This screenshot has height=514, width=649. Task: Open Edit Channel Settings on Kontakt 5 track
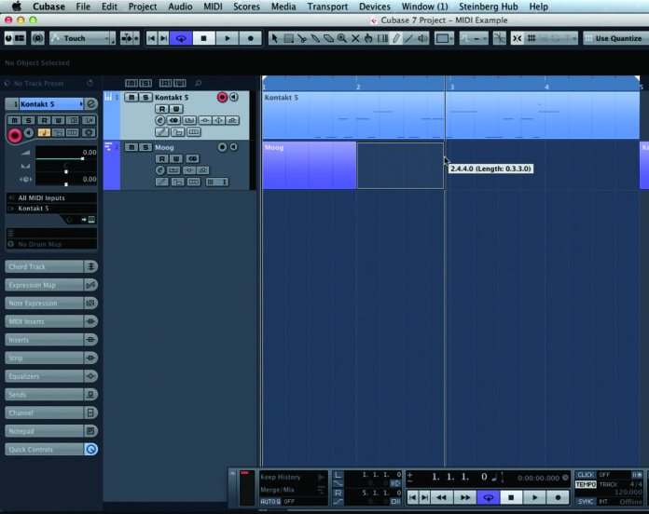160,120
